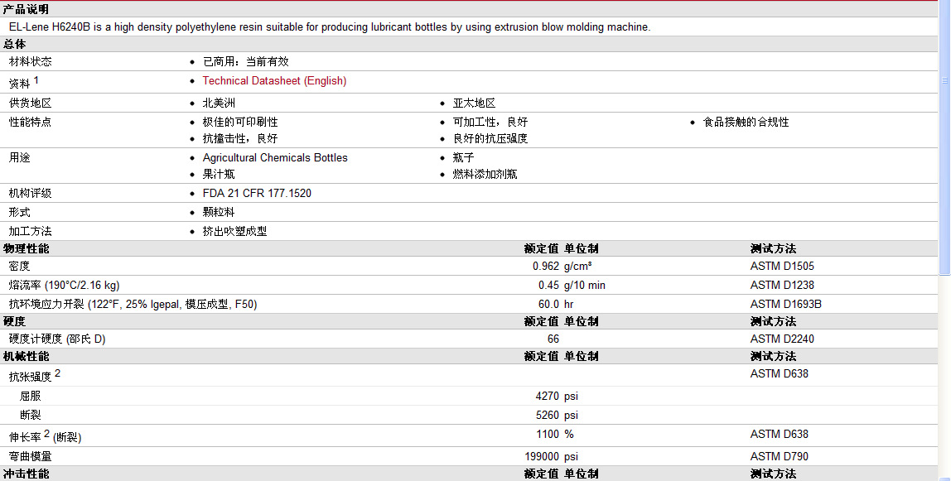Select 食品接触的合规性 feature text
The width and height of the screenshot is (951, 481).
click(746, 122)
